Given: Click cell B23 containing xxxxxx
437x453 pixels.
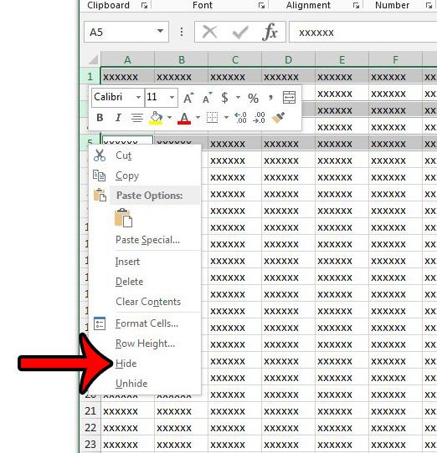Looking at the screenshot, I should pyautogui.click(x=181, y=445).
